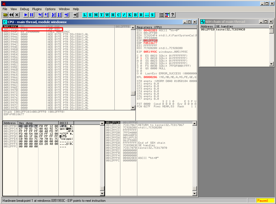The width and height of the screenshot is (276, 204).
Task: Select the JMP EAX instruction line
Action: click(x=54, y=29)
